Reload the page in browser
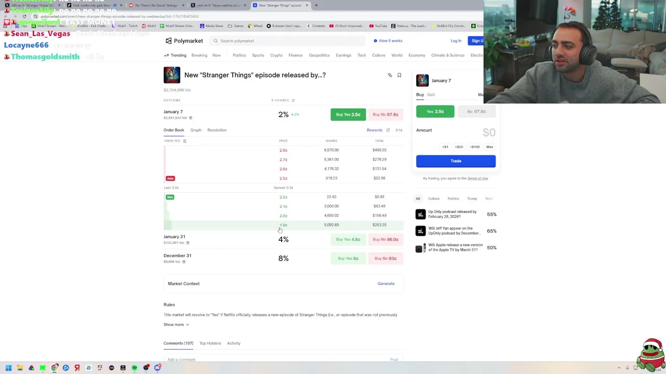The image size is (666, 374). 24,16
